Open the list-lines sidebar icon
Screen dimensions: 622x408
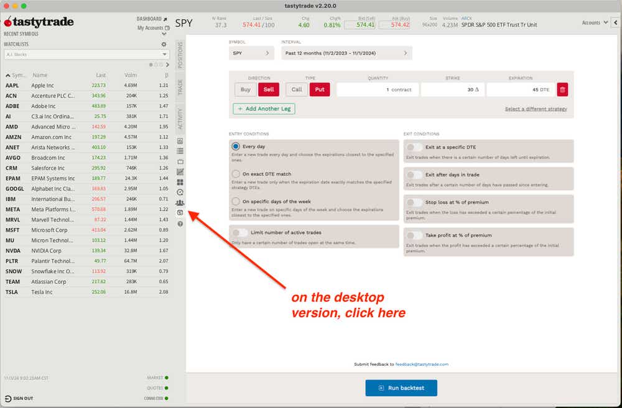pos(180,151)
